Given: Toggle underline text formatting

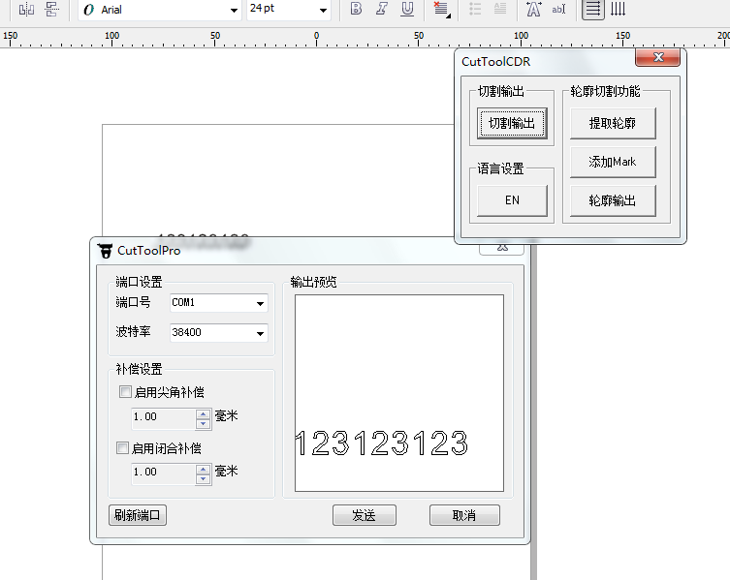Looking at the screenshot, I should [x=407, y=10].
